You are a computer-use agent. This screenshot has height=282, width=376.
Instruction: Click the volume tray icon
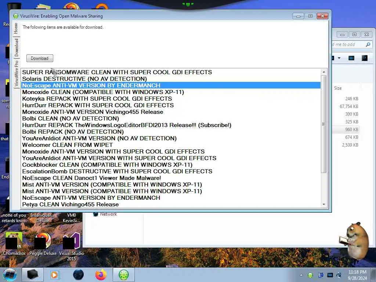(x=339, y=275)
